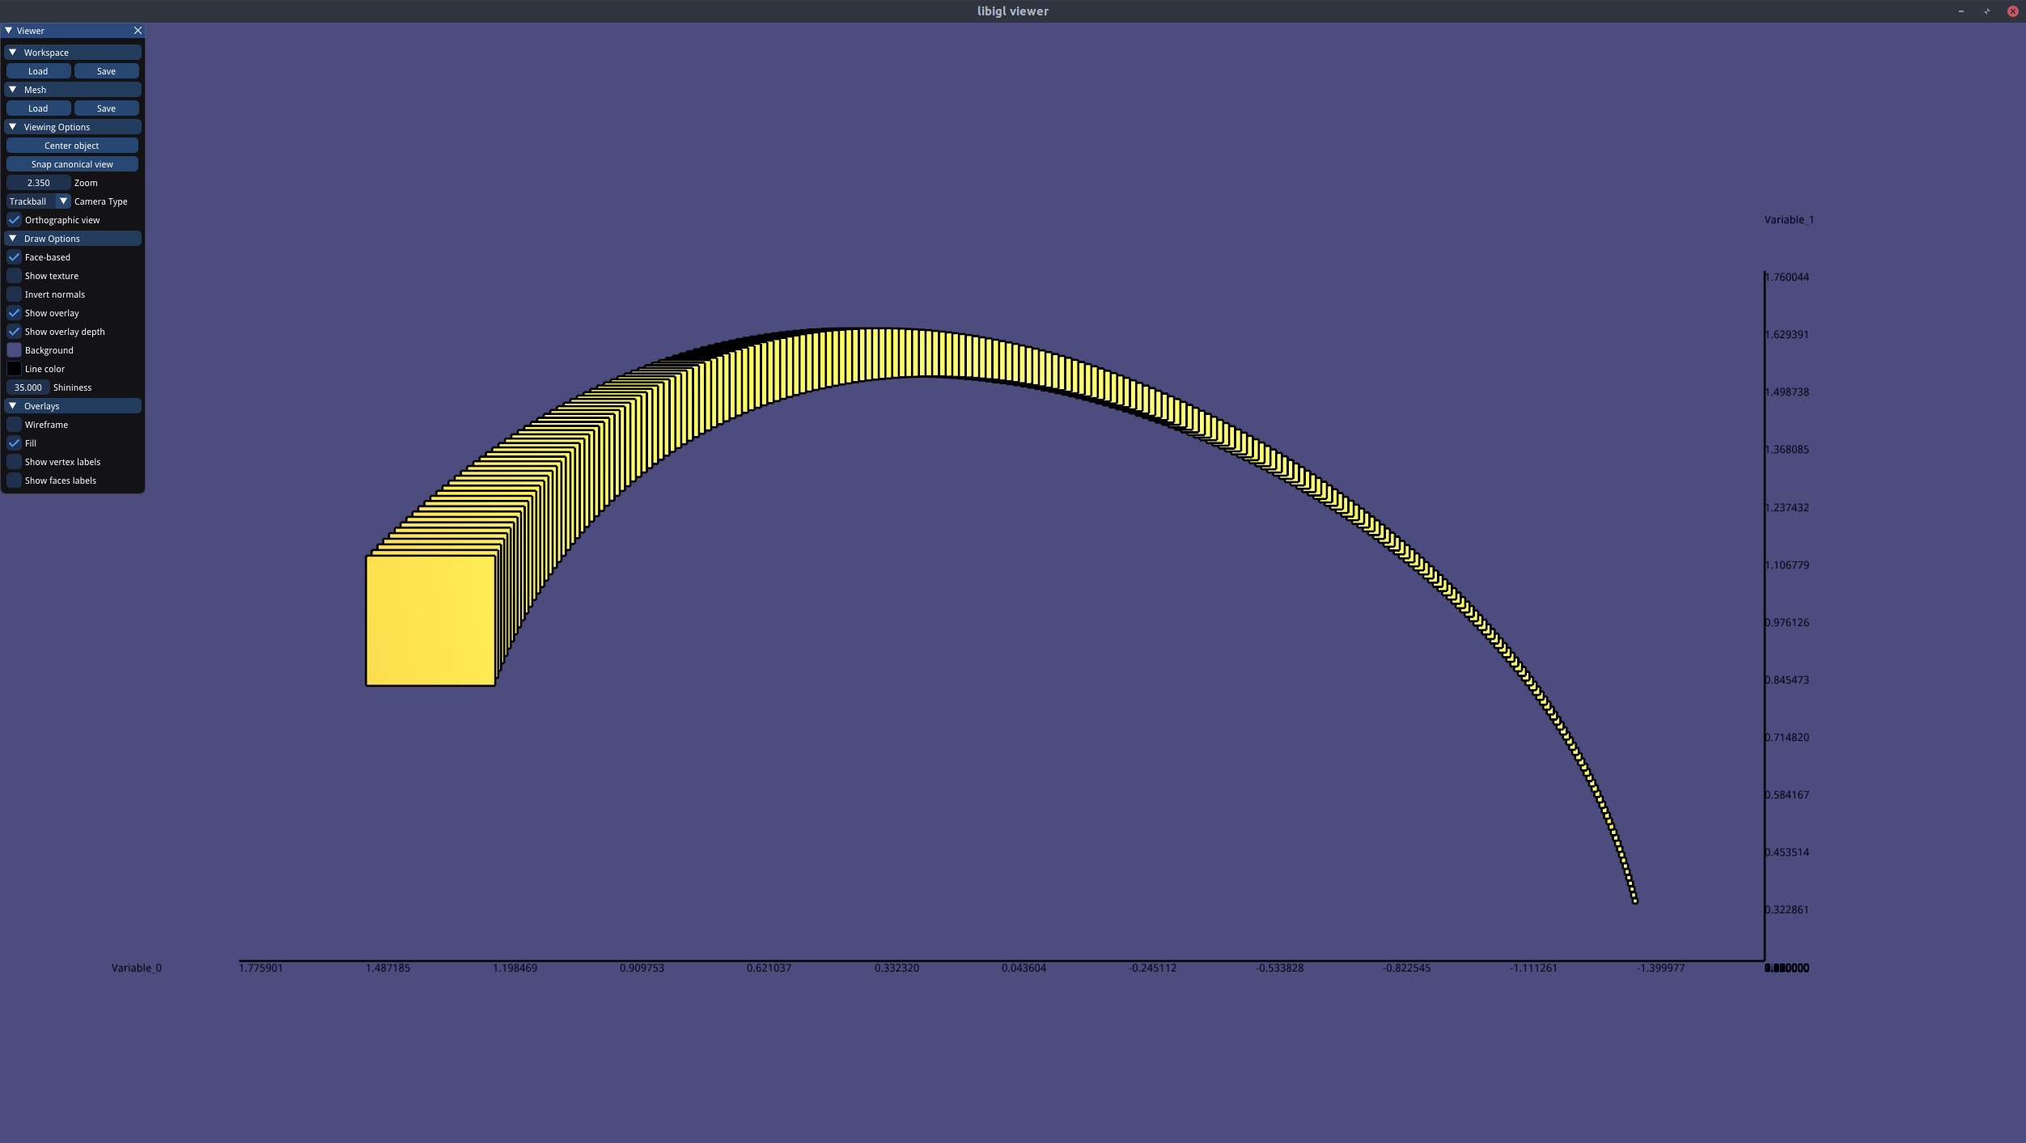Load a mesh file
2026x1143 pixels.
(38, 108)
